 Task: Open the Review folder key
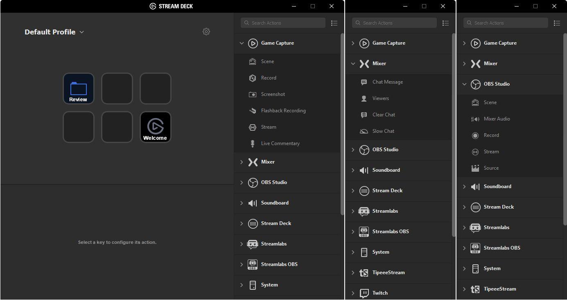pyautogui.click(x=78, y=88)
